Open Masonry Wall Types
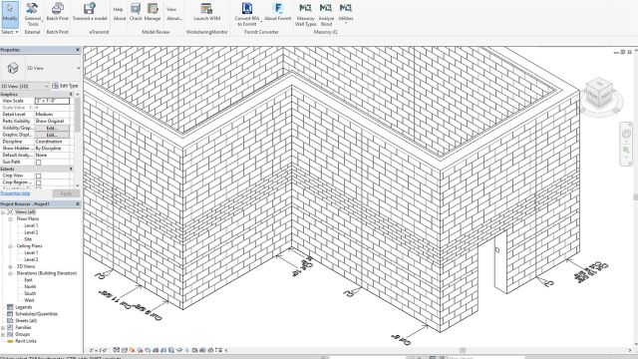Screen dimensions: 638x359 tap(305, 14)
